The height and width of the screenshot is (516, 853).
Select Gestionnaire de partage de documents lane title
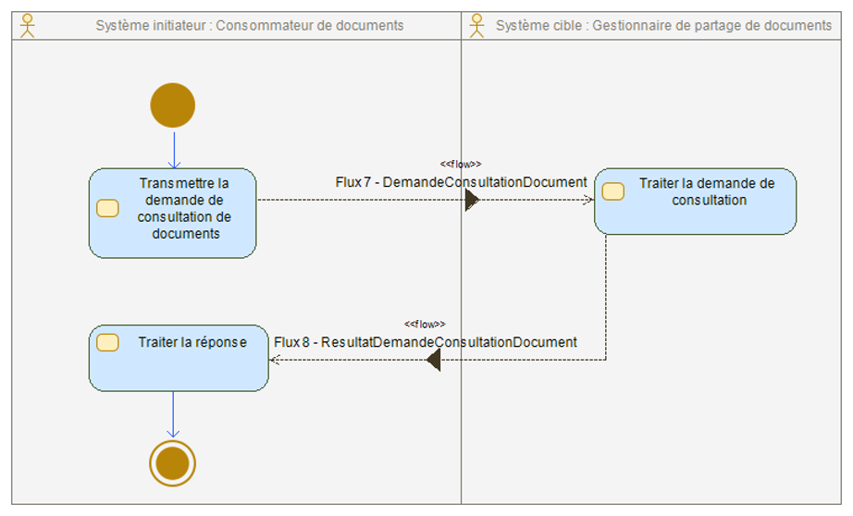tap(663, 25)
